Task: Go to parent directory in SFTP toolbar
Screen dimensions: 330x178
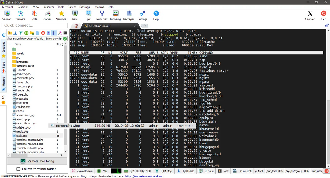Action: click(10, 33)
